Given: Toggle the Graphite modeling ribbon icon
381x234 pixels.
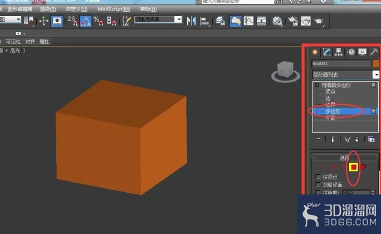Looking at the screenshot, I should coord(236,21).
